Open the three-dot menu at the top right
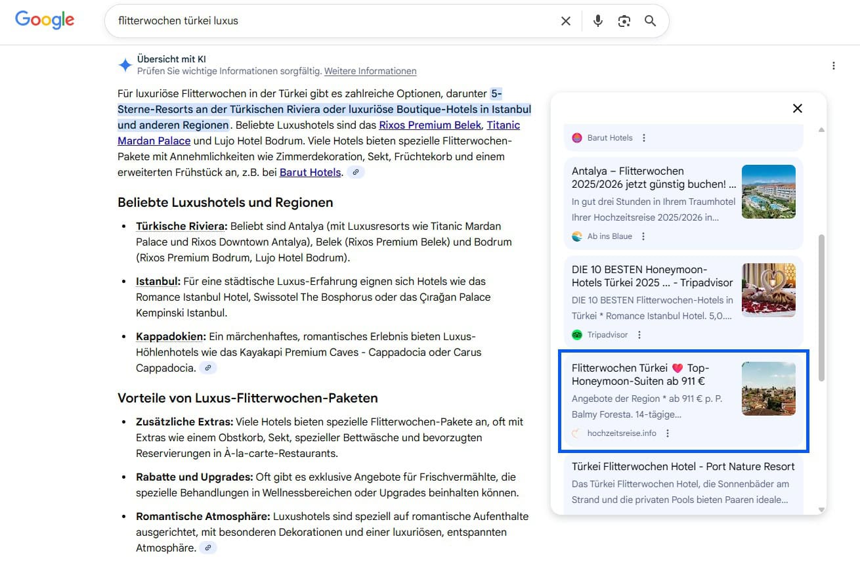 click(833, 66)
